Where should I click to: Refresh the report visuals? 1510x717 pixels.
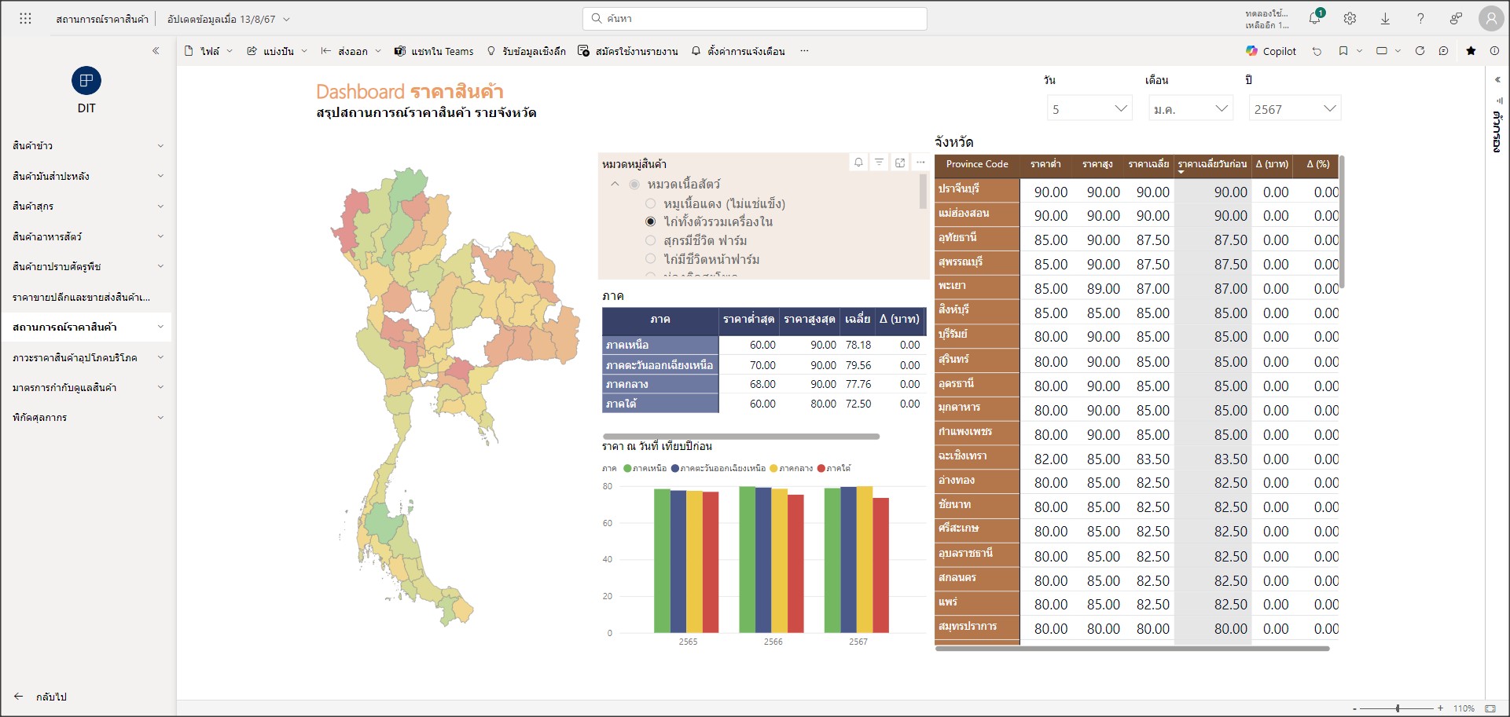coord(1420,51)
